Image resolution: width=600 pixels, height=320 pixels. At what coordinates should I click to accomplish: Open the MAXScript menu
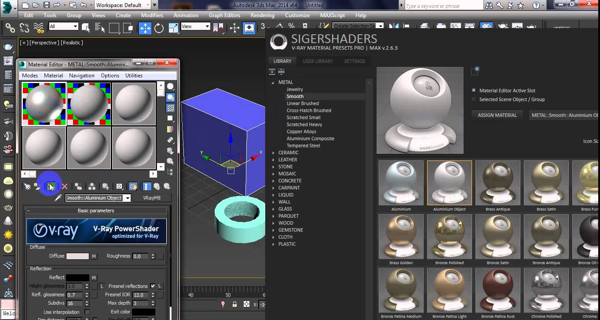pos(333,15)
